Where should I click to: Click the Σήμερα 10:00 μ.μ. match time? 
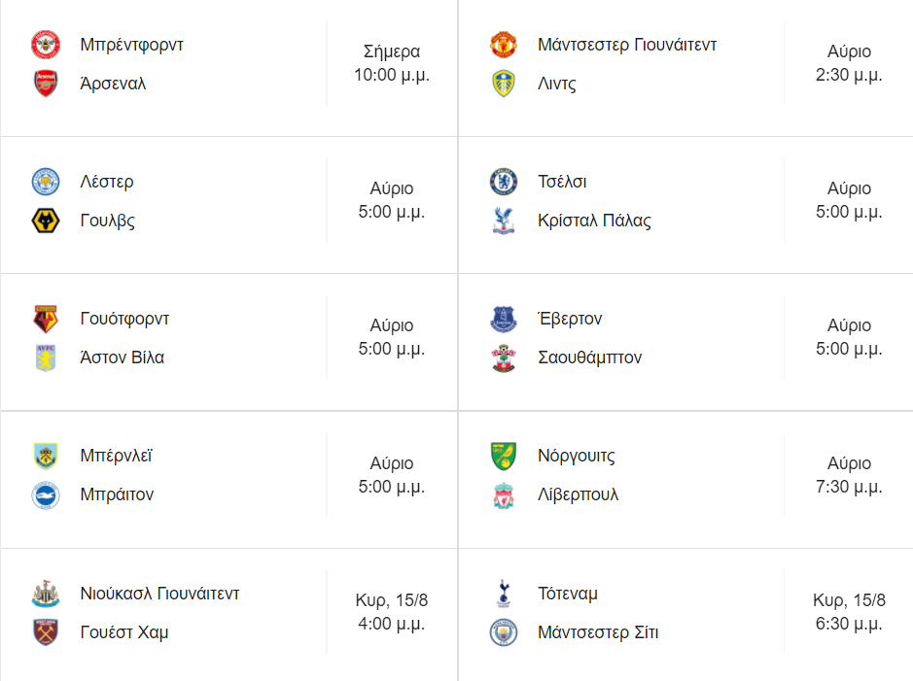point(392,63)
